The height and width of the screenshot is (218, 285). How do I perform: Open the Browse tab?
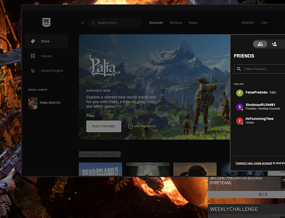coord(176,23)
